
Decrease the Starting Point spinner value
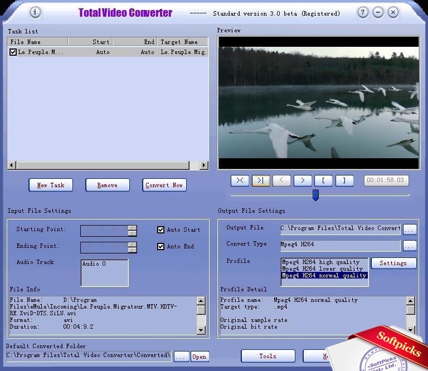pyautogui.click(x=133, y=233)
